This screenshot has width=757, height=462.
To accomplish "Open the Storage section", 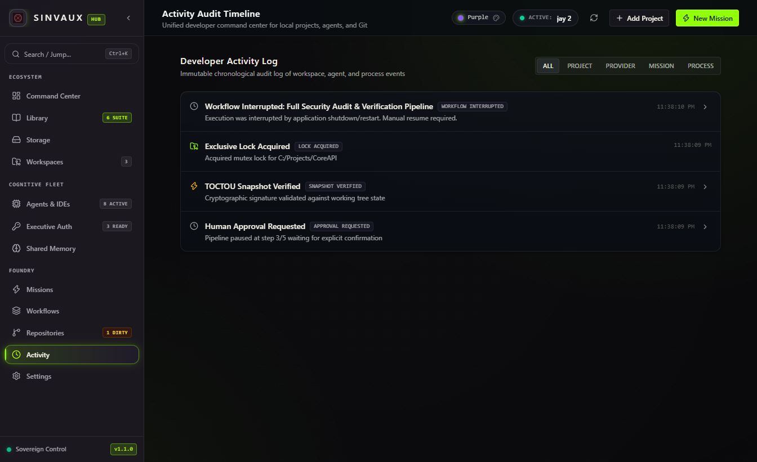I will [x=72, y=140].
